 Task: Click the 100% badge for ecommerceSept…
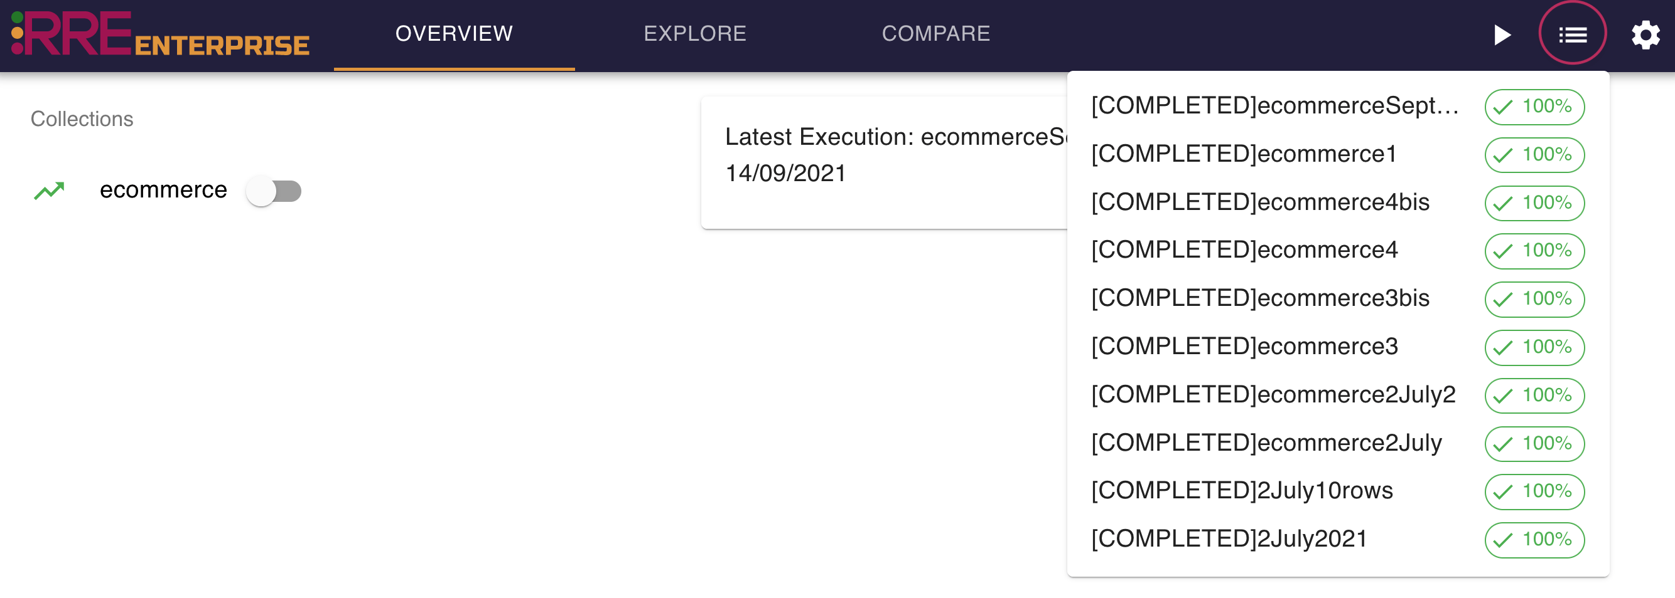[1534, 107]
